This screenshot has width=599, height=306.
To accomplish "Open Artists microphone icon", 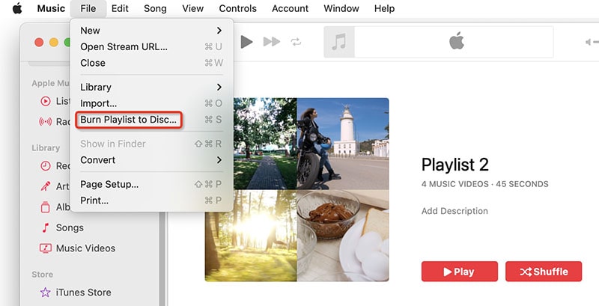I will pyautogui.click(x=46, y=186).
